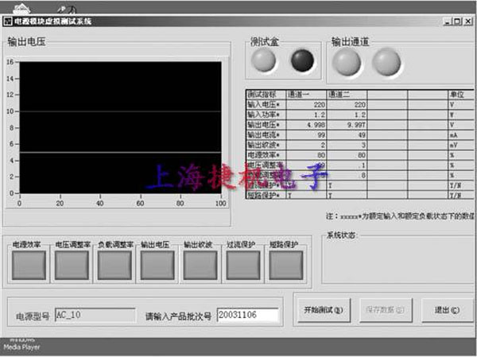
Task: Click the light gray LED in 测试盒
Action: tap(263, 60)
